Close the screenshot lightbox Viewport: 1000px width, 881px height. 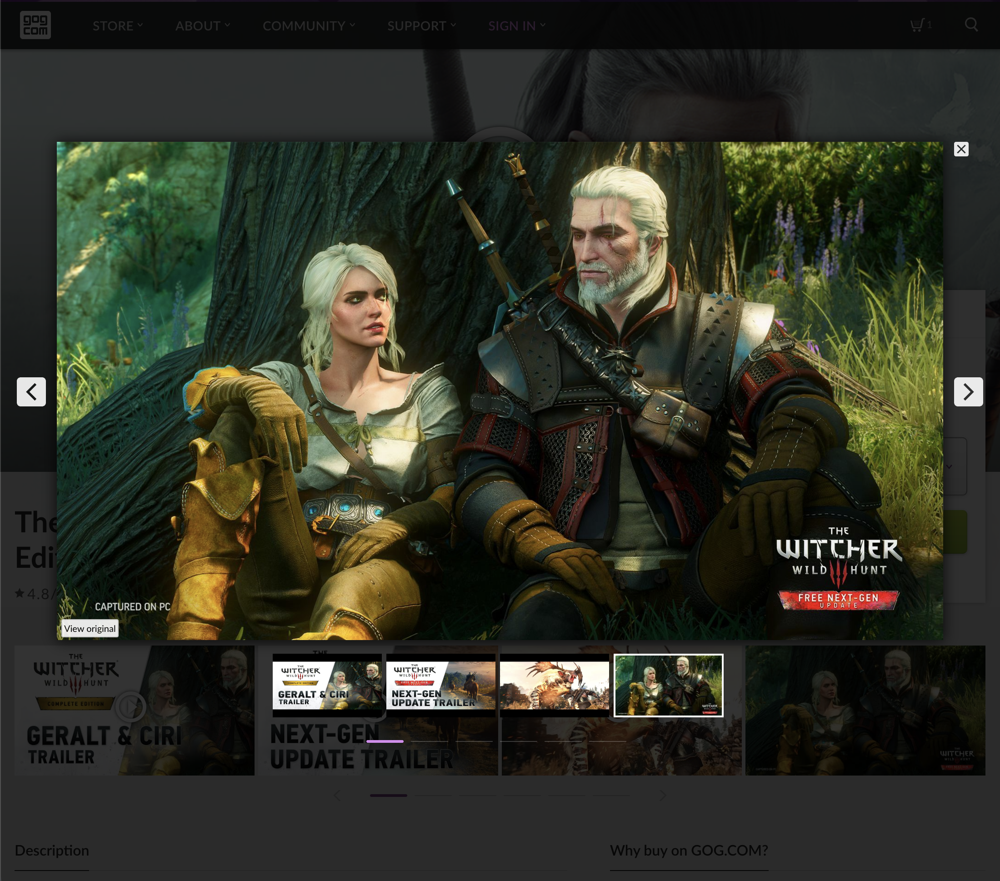(961, 149)
